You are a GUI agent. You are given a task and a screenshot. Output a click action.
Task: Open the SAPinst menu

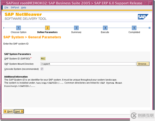15,7
